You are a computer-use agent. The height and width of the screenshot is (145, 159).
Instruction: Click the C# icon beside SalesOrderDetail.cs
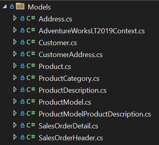31,125
